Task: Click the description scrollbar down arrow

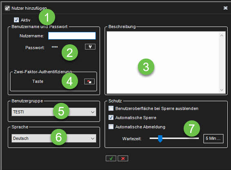Action: (x=222, y=90)
